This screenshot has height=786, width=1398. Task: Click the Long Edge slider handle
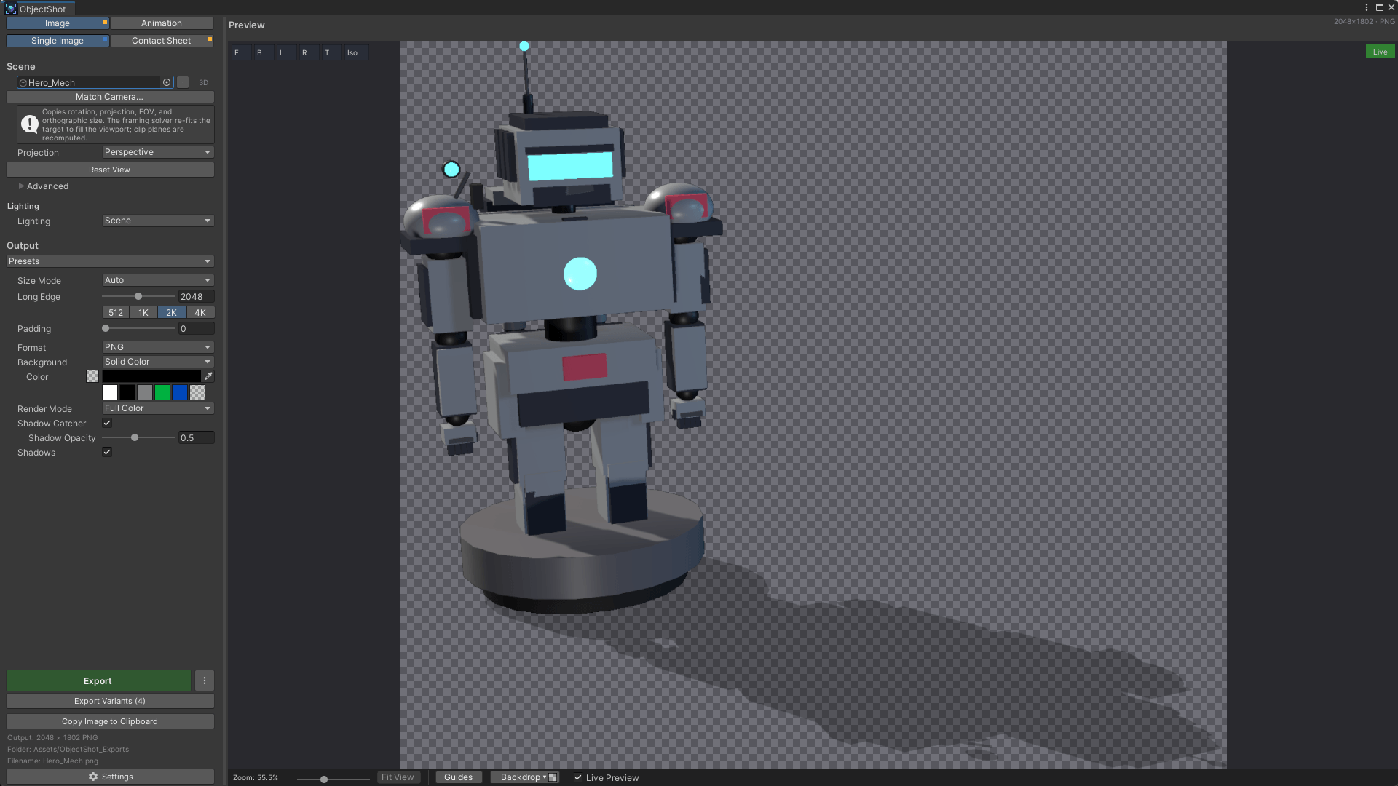(138, 296)
